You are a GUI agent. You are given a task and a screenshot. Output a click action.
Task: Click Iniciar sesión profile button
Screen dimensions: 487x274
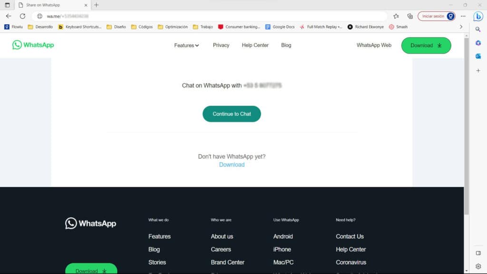click(x=437, y=16)
